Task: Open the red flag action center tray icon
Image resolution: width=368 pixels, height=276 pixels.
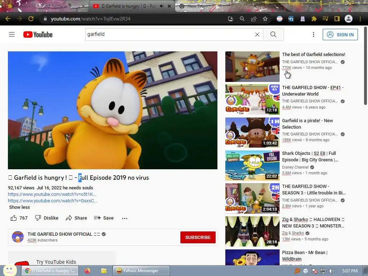Action: (314, 271)
